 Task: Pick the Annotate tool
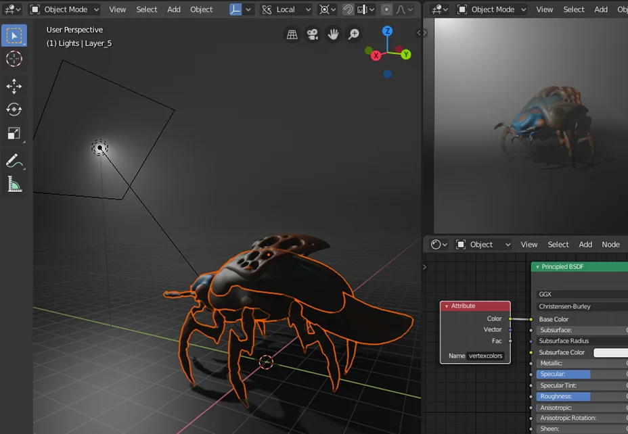(14, 161)
